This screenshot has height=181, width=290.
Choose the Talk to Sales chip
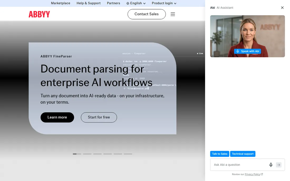[220, 154]
